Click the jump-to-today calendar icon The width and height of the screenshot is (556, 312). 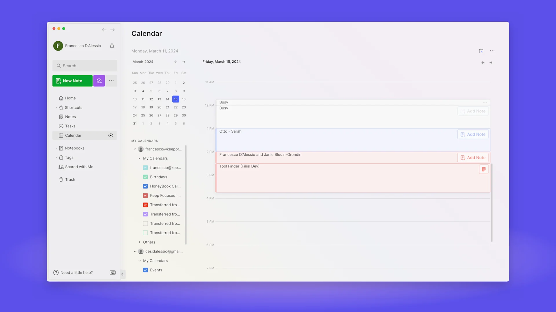pos(481,51)
